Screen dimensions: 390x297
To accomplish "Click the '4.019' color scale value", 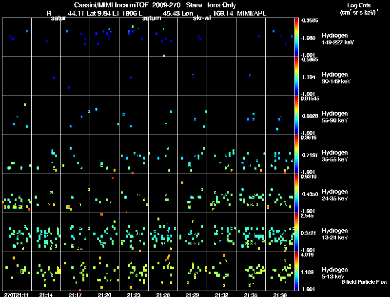I will 307,255.
